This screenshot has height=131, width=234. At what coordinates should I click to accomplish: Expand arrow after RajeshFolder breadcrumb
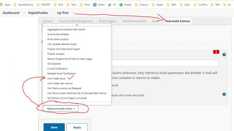click(x=53, y=13)
